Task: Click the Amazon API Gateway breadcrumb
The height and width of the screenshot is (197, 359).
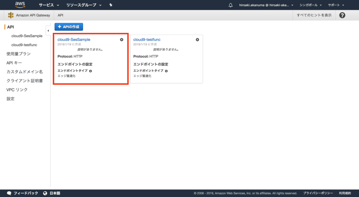Action: coord(33,15)
